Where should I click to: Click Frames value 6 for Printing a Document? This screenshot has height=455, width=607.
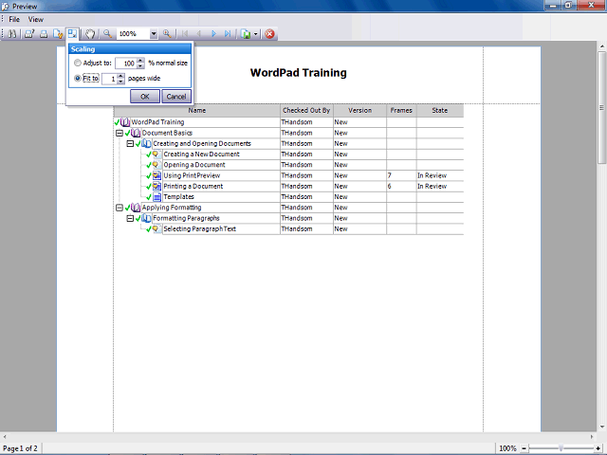click(390, 187)
